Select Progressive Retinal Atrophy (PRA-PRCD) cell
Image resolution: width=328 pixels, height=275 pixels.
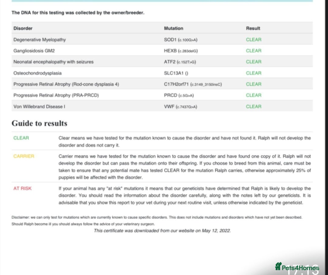56,95
